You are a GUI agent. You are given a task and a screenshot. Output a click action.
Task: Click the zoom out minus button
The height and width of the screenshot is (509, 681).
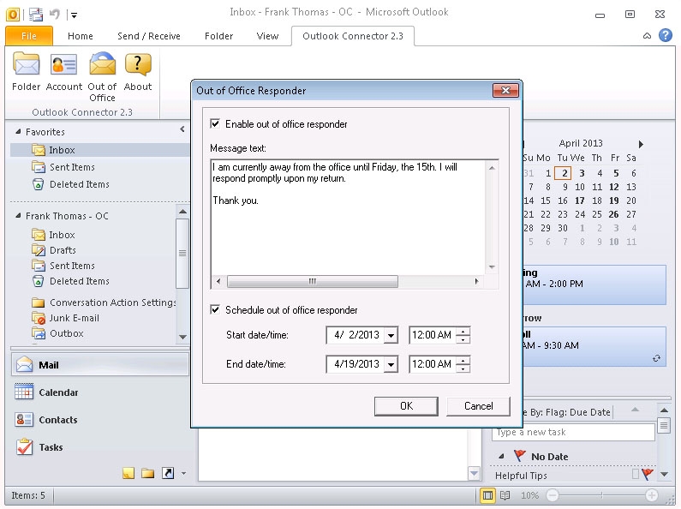(552, 495)
